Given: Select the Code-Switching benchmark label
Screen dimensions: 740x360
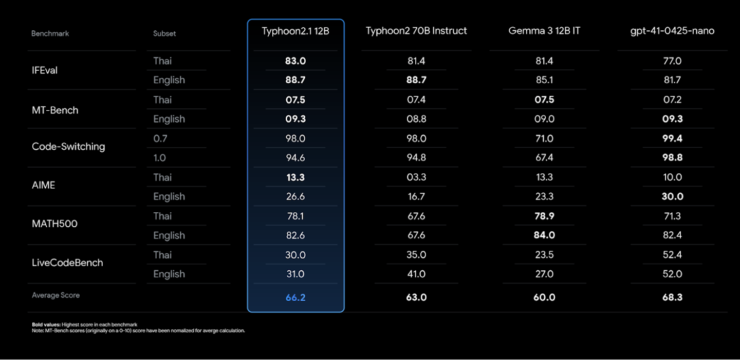Looking at the screenshot, I should pos(68,147).
